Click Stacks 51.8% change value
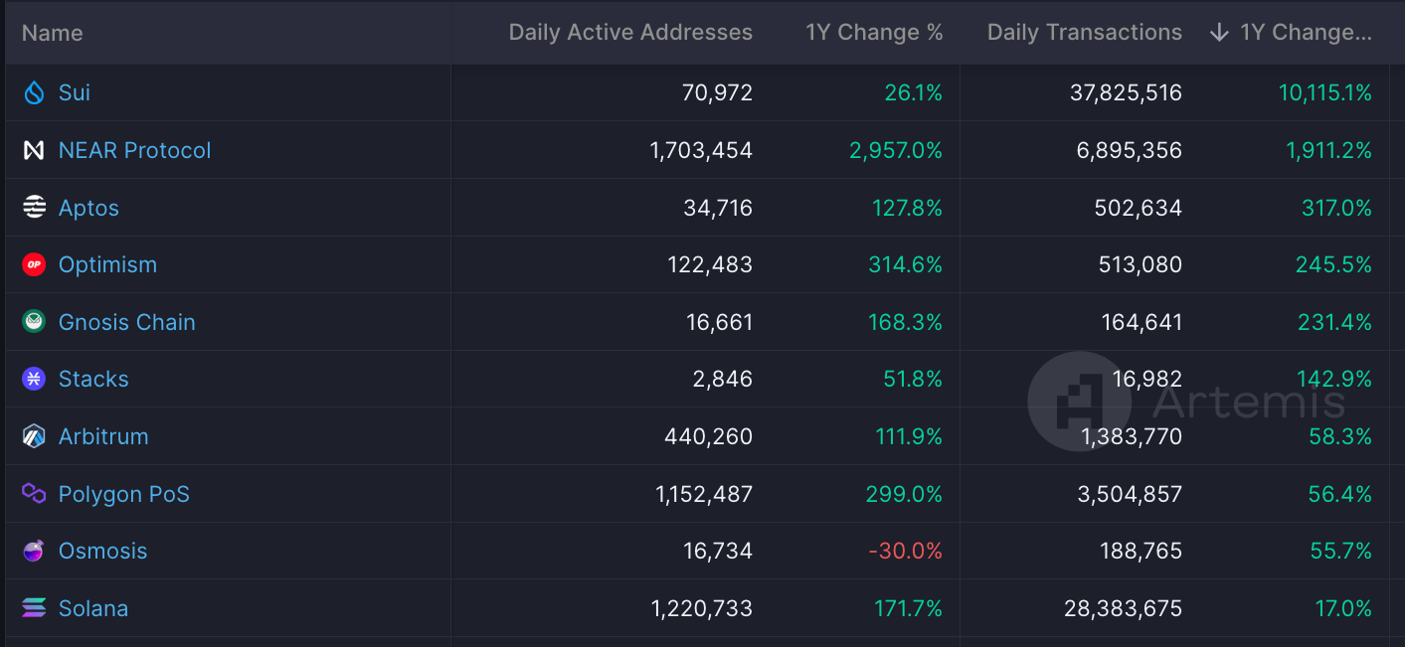1405x647 pixels. click(x=913, y=379)
